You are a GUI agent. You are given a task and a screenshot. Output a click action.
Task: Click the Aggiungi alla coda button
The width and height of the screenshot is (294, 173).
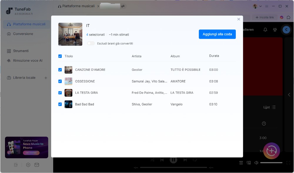point(217,34)
